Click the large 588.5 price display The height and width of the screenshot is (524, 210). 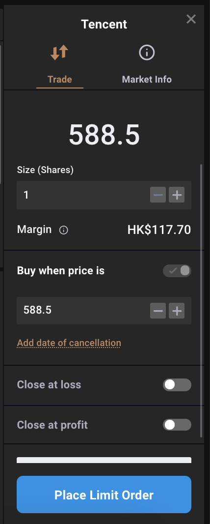(105, 135)
